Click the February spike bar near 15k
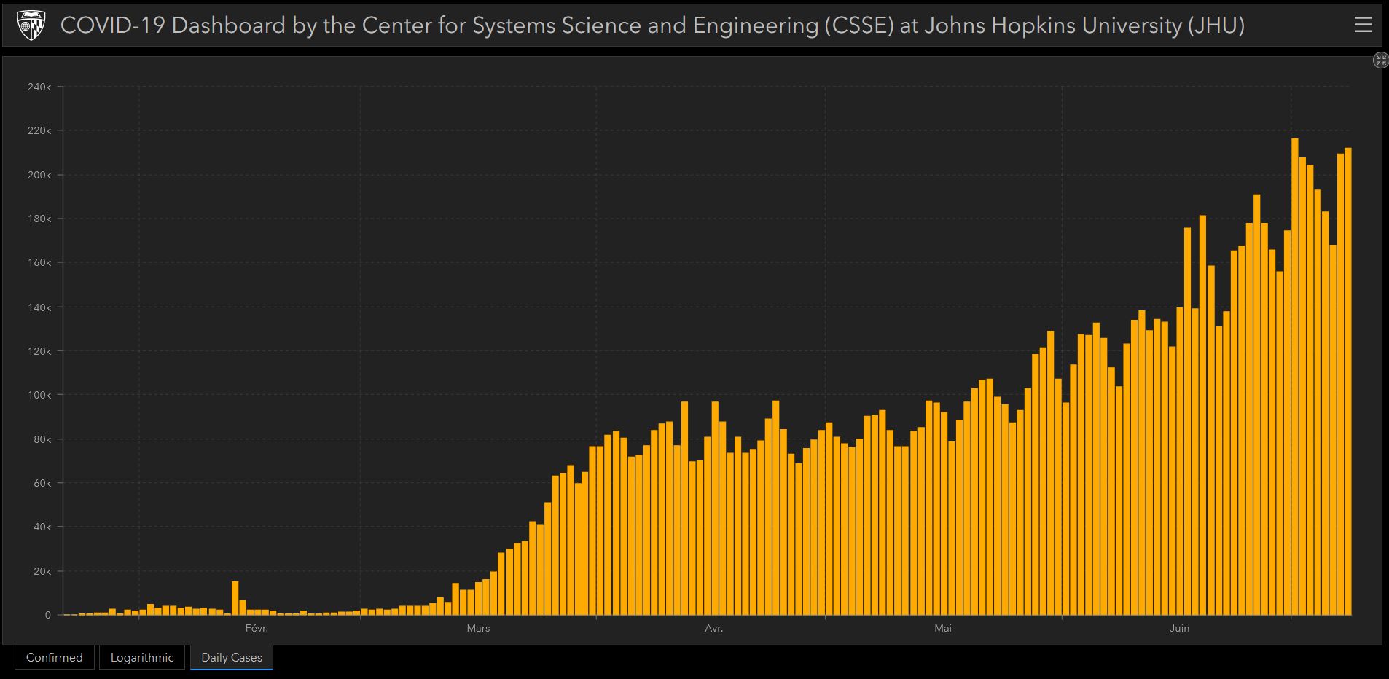 (x=235, y=598)
